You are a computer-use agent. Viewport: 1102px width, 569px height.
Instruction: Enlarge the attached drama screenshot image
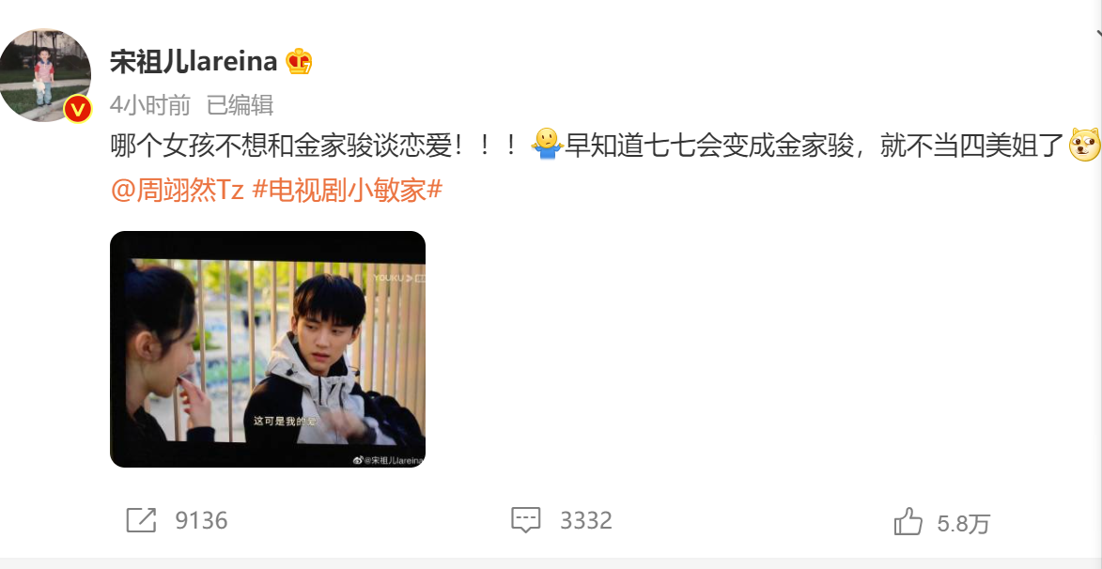click(268, 349)
